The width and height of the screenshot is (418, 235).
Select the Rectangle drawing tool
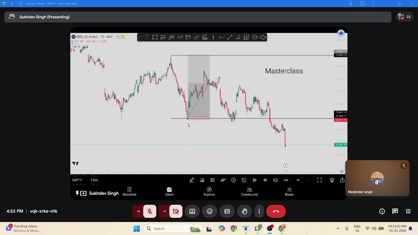click(155, 37)
